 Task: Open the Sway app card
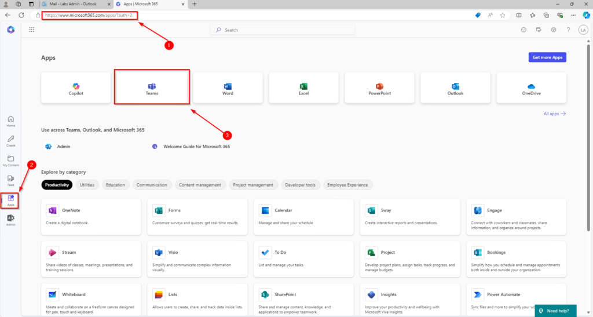(410, 217)
